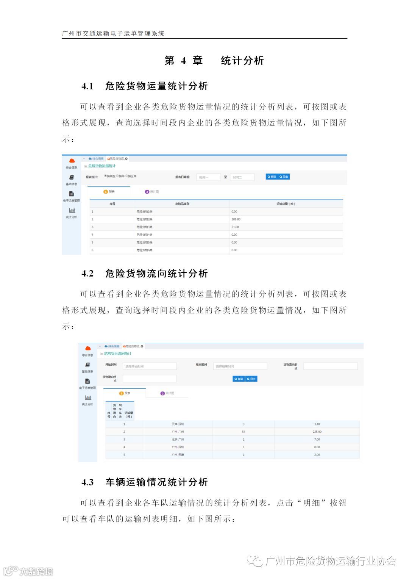This screenshot has height=579, width=409.
Task: Click 导出 button in 运量统计 screenshot
Action: [x=284, y=177]
